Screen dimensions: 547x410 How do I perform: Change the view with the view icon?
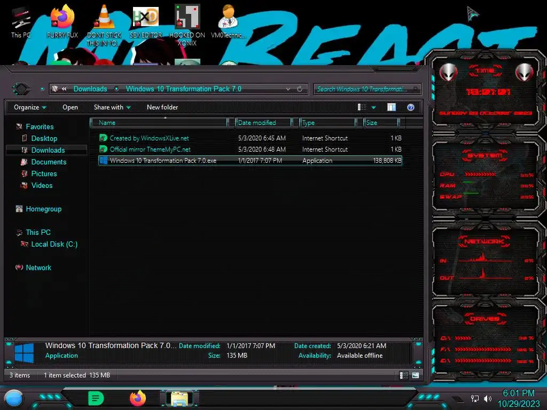[362, 107]
